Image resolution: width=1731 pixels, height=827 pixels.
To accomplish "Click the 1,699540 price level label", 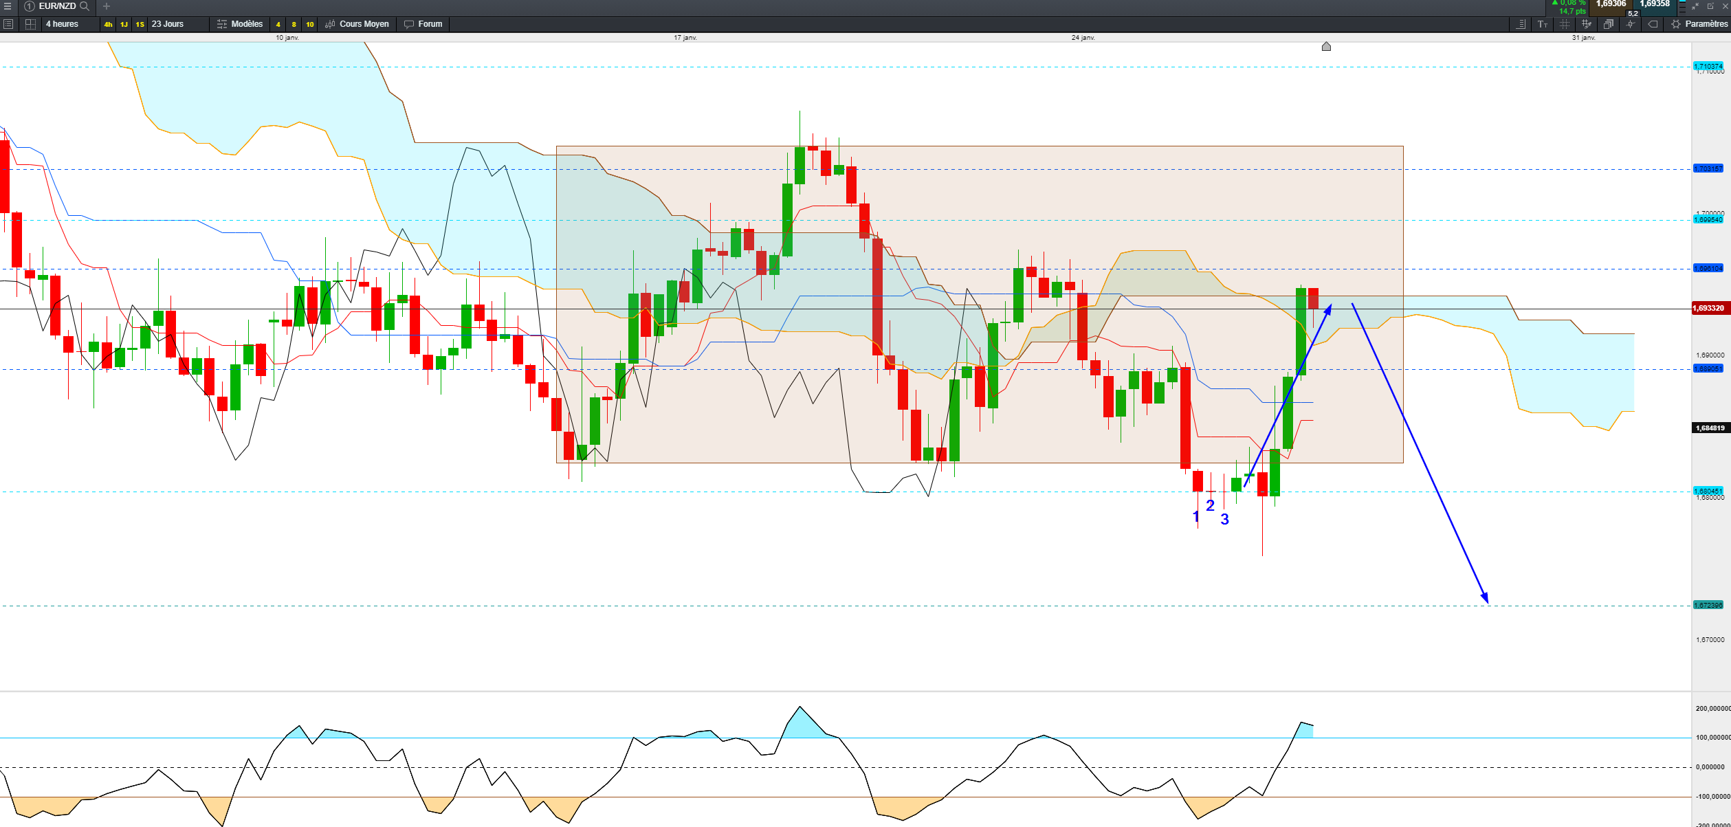I will pos(1708,220).
